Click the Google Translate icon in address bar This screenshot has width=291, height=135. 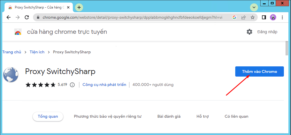[x=234, y=17]
